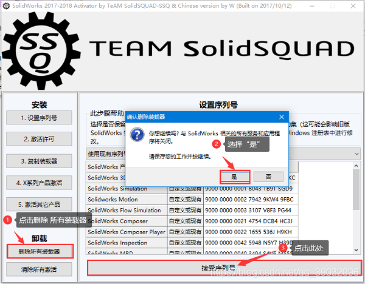Select the 'SolidWorks Inspection' row

192,243
